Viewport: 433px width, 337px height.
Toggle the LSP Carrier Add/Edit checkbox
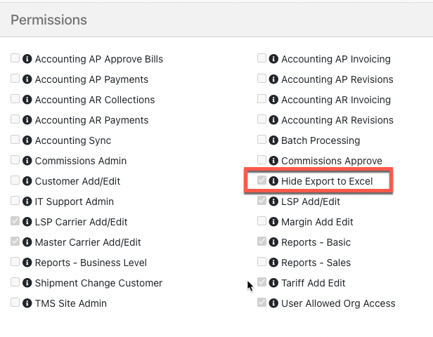click(x=15, y=221)
